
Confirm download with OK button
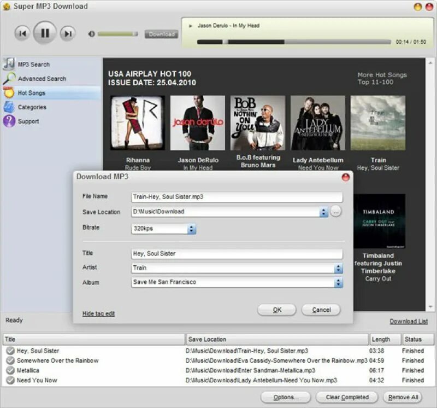[x=277, y=310]
